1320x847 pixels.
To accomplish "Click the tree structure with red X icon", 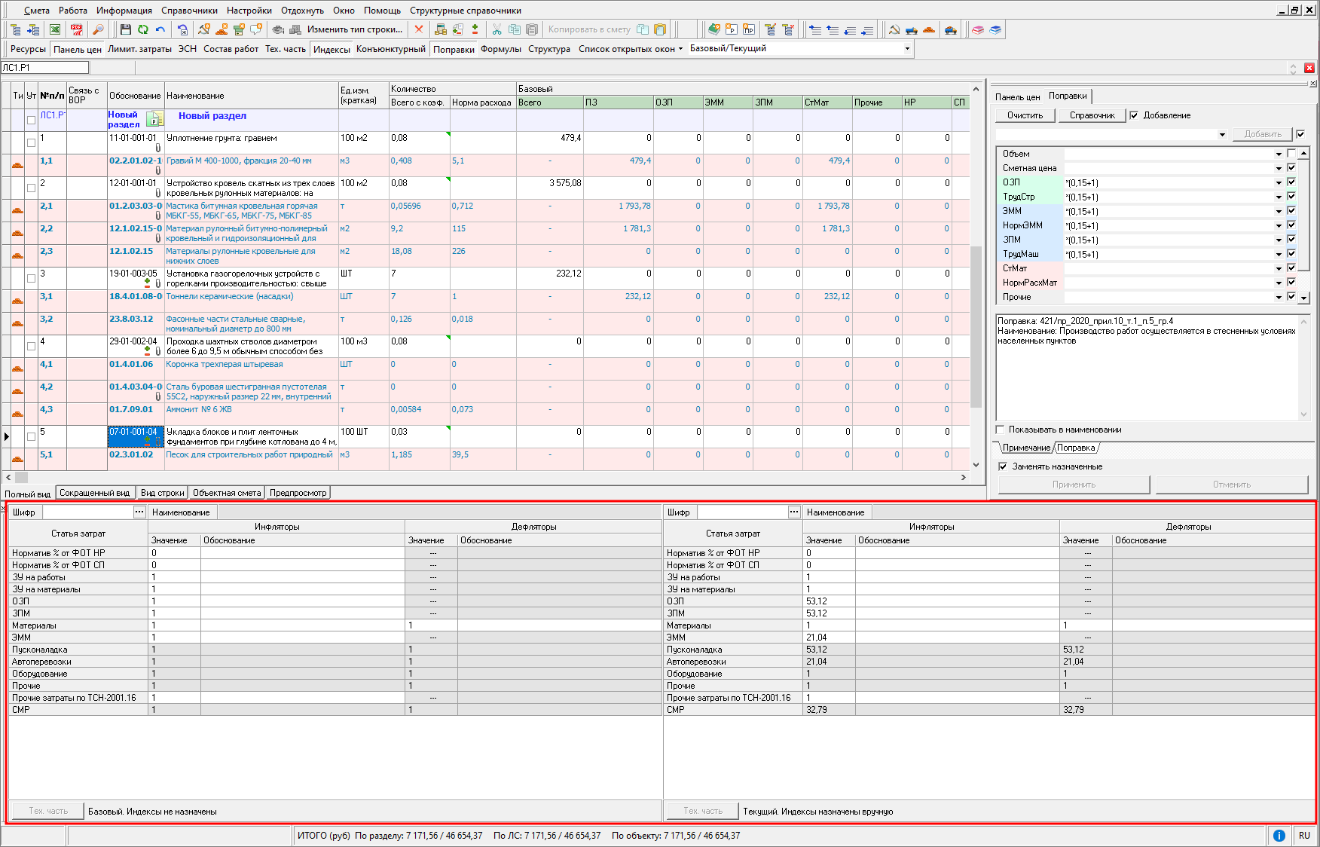I will (788, 29).
